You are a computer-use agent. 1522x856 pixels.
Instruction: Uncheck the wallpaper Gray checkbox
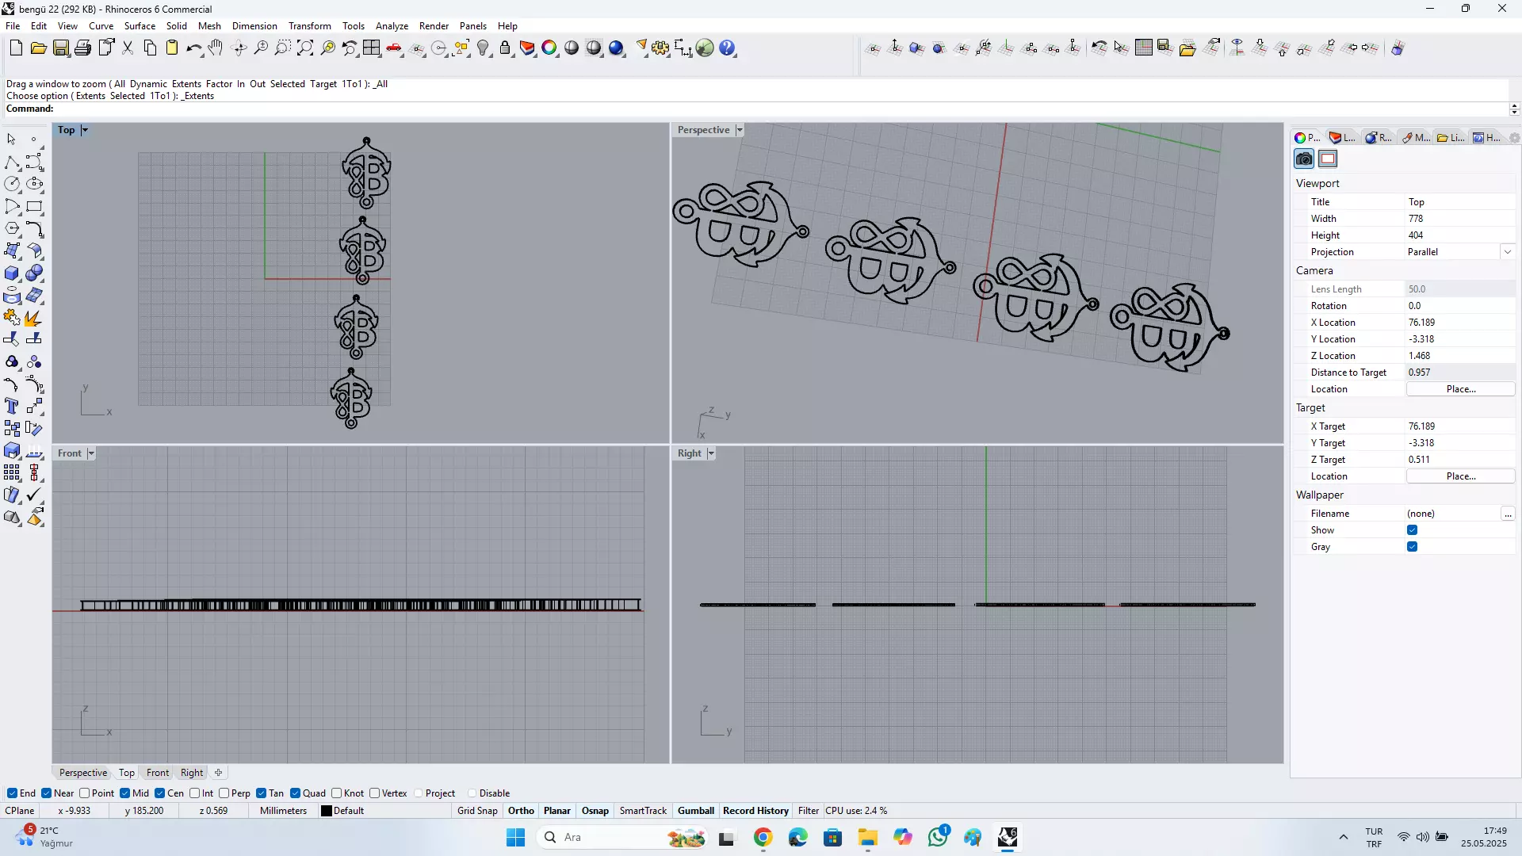(1412, 547)
